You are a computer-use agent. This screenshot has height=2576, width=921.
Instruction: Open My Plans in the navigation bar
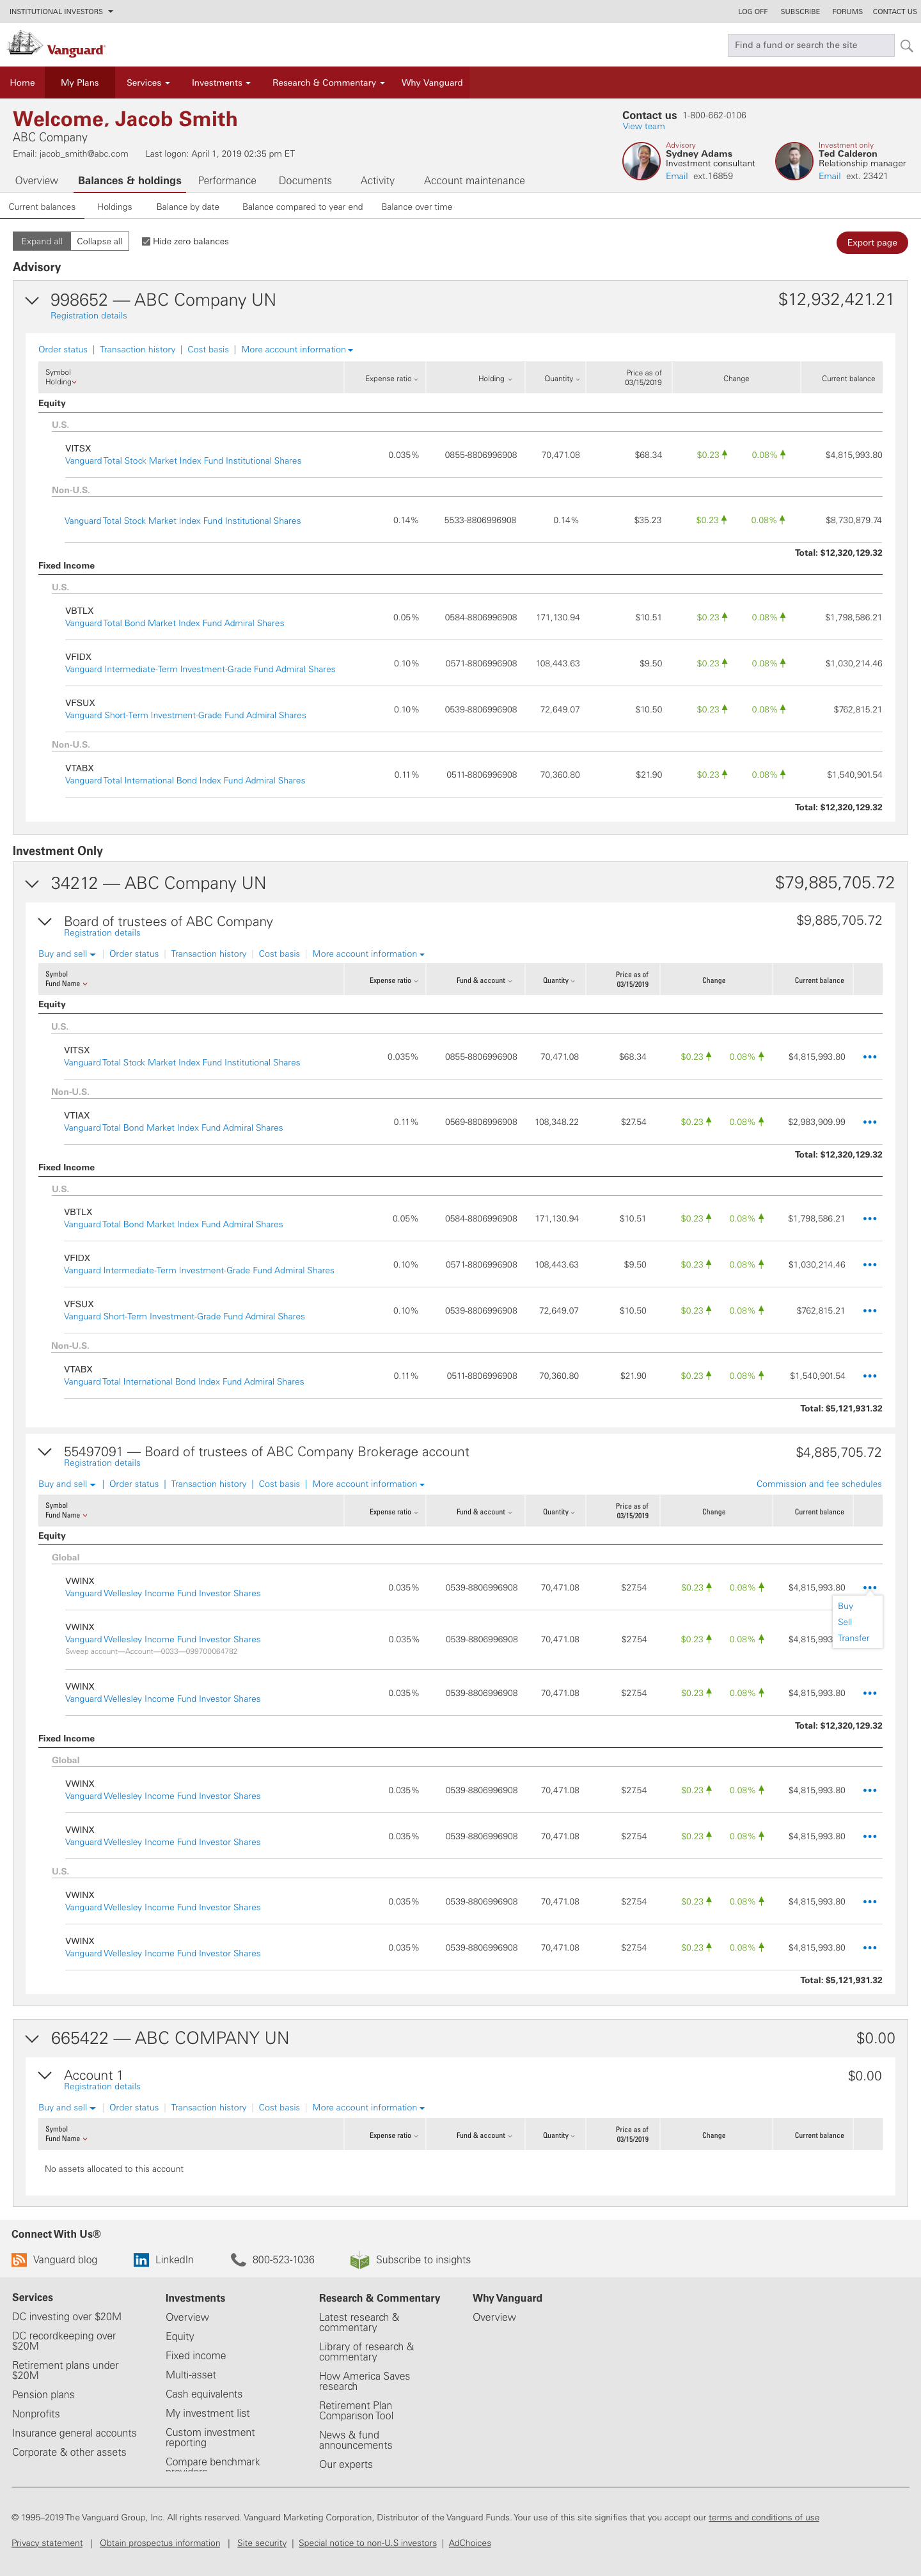pyautogui.click(x=80, y=83)
